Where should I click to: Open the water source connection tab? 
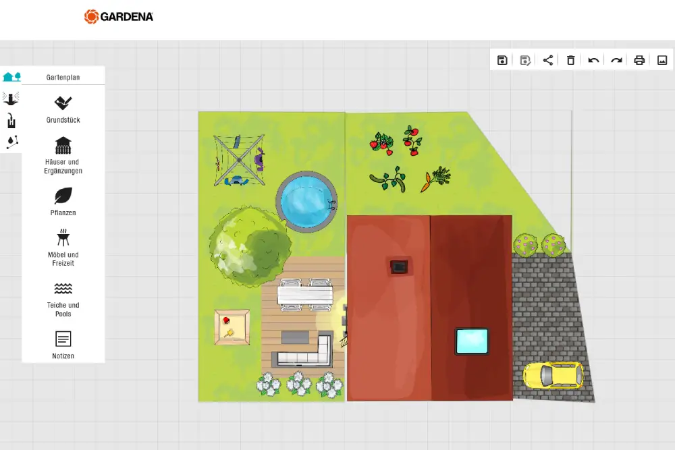coord(11,121)
